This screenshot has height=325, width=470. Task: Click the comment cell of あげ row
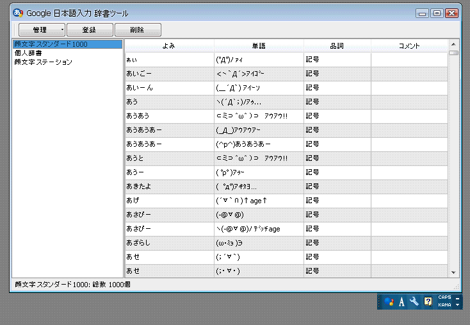(x=409, y=201)
